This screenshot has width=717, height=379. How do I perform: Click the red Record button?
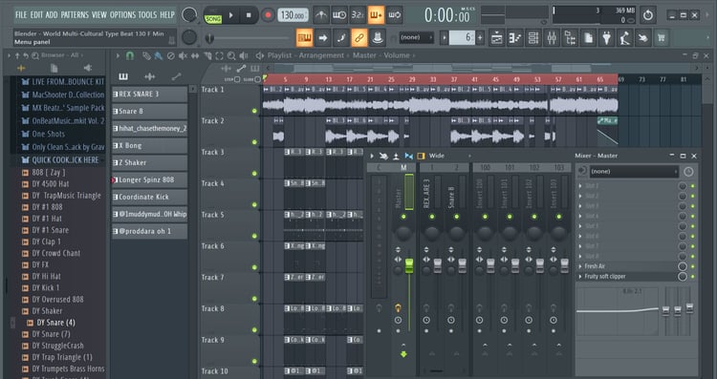(x=268, y=15)
